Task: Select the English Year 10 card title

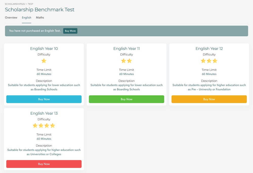Action: click(x=44, y=49)
